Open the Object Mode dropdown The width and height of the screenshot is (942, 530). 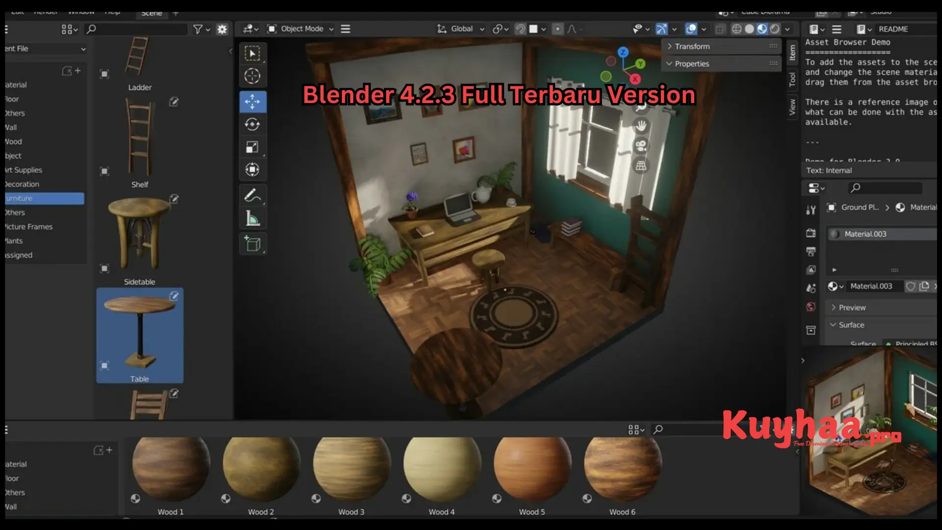click(300, 29)
